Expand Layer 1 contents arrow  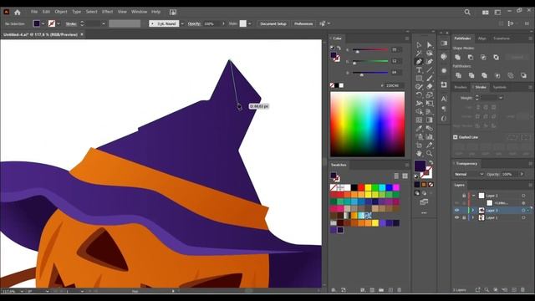pyautogui.click(x=473, y=217)
